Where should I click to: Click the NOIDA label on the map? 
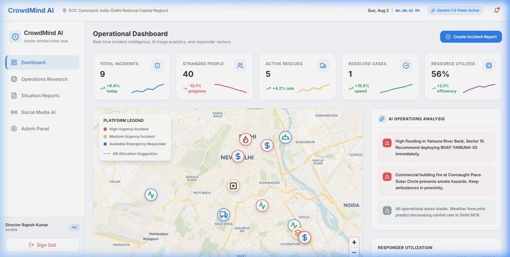pyautogui.click(x=352, y=205)
